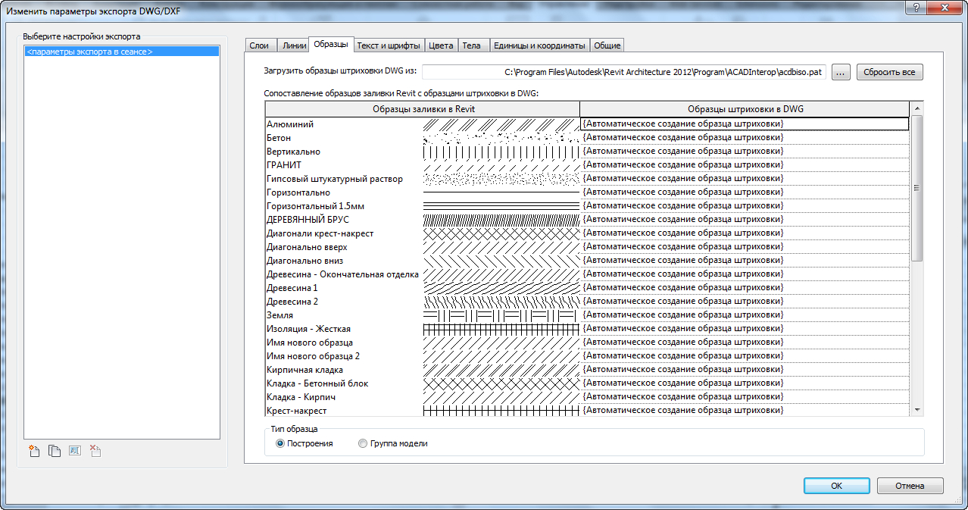
Task: Click the table scrollbar down arrow
Action: [x=917, y=410]
